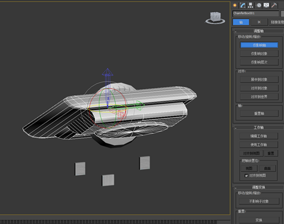Click the 对齐到世界 (Align to World) button
The width and height of the screenshot is (284, 224).
tap(259, 96)
